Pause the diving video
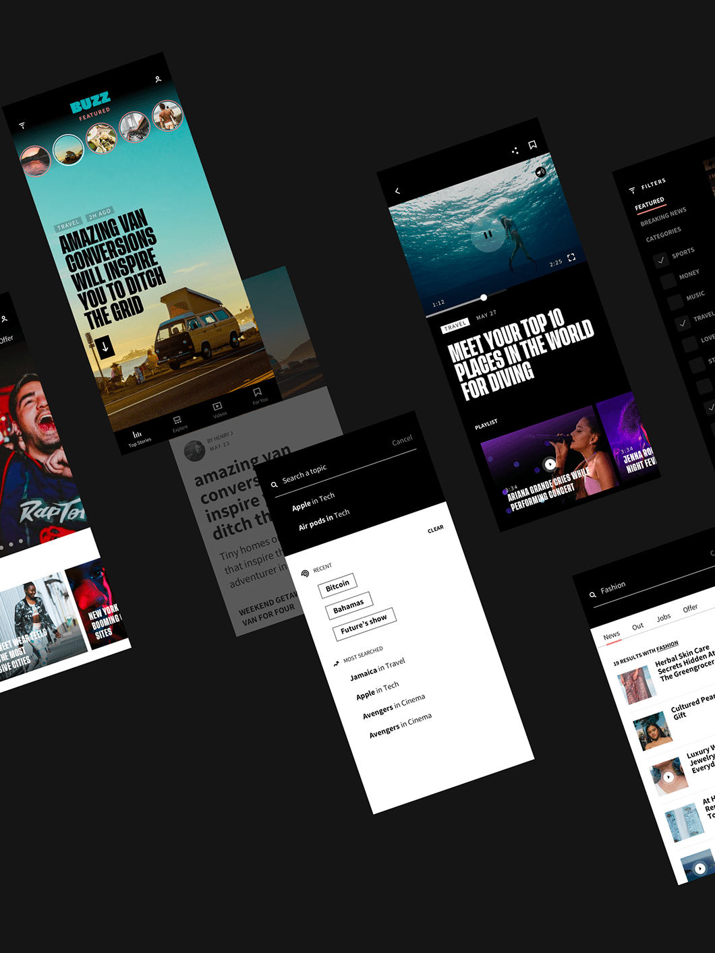Screen dimensions: 715x953 click(487, 235)
